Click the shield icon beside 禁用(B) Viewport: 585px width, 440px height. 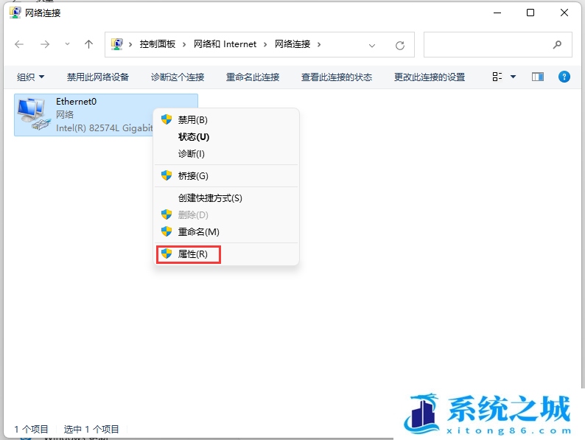coord(167,119)
